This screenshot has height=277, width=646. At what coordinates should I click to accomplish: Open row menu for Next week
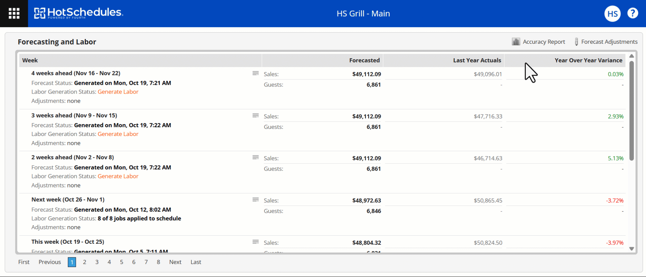[x=256, y=200]
